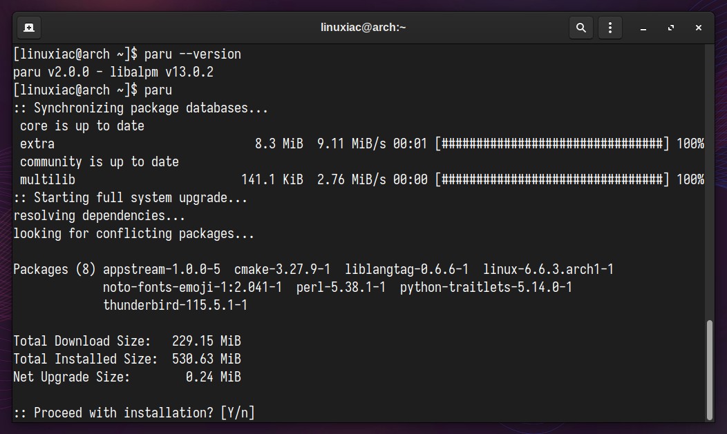The height and width of the screenshot is (434, 727).
Task: Click the 'paru v2.0.0 - libalpm v13.0.2' output
Action: tap(113, 72)
